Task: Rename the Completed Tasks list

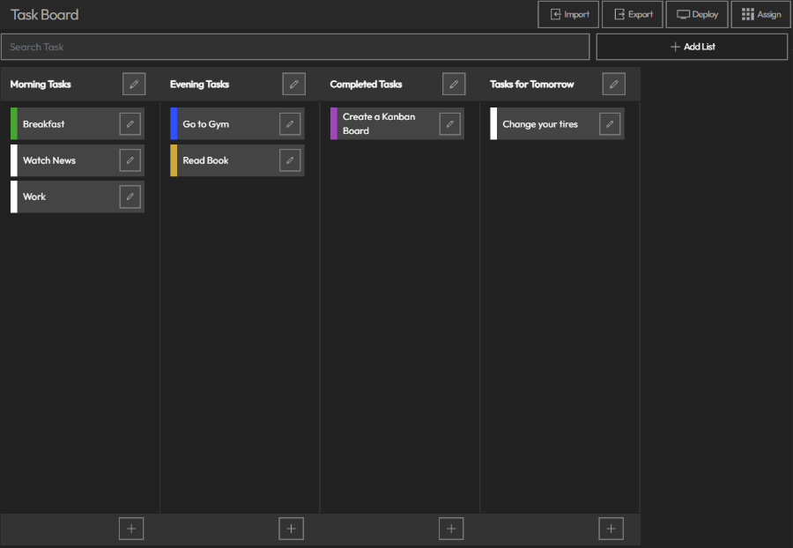Action: coord(454,84)
